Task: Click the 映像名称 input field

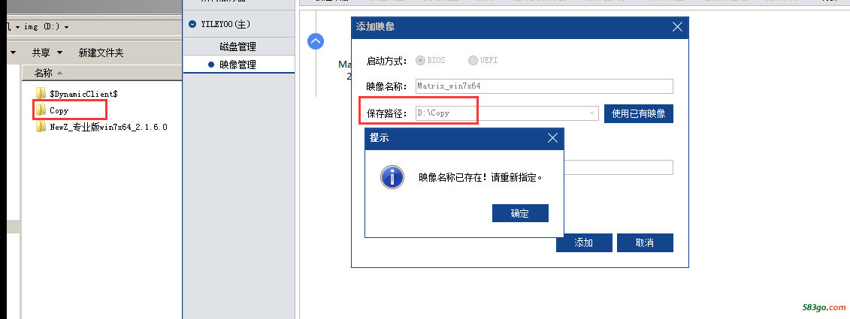Action: pos(544,86)
